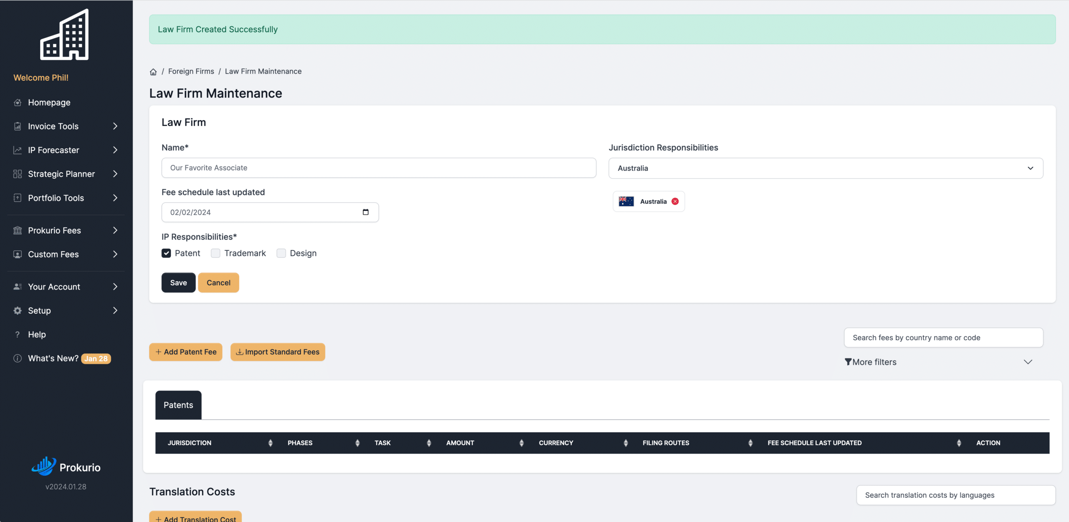The height and width of the screenshot is (522, 1069).
Task: Sort table by Jurisdiction column
Action: tap(270, 443)
